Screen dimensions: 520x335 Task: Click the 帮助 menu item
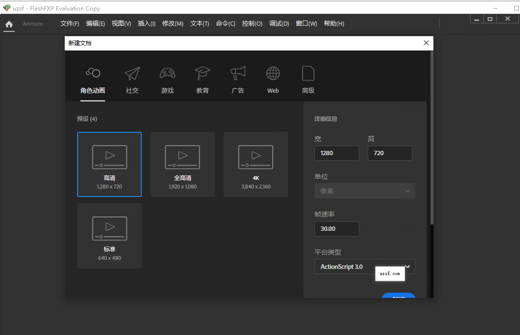pyautogui.click(x=334, y=23)
